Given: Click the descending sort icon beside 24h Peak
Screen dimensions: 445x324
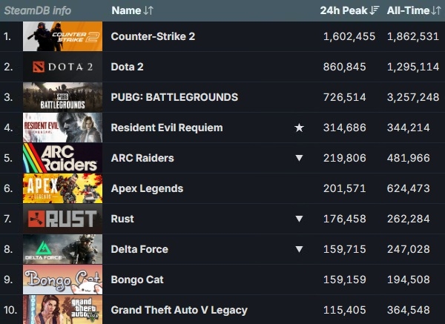Looking at the screenshot, I should click(x=375, y=10).
